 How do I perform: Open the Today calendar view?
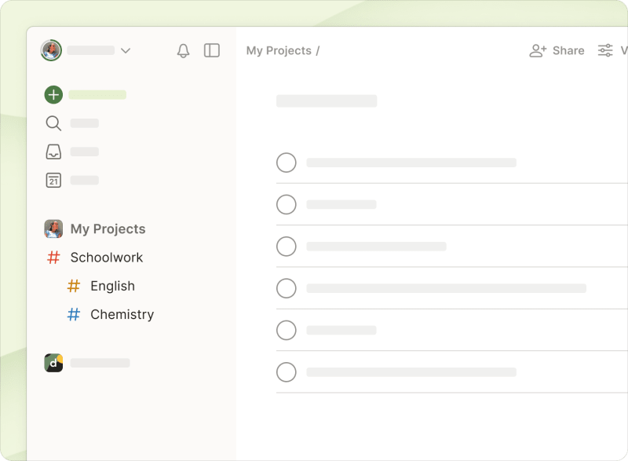53,180
